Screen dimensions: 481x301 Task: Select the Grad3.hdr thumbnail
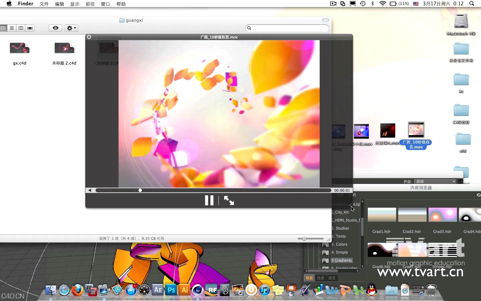point(442,215)
